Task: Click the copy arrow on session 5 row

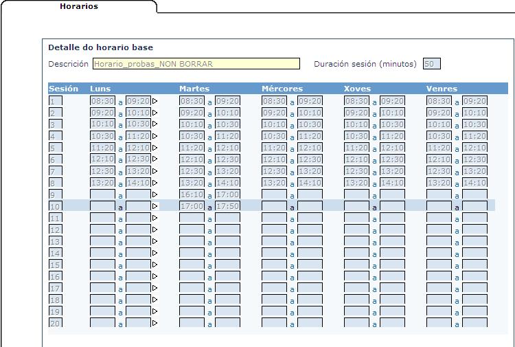Action: [x=154, y=148]
